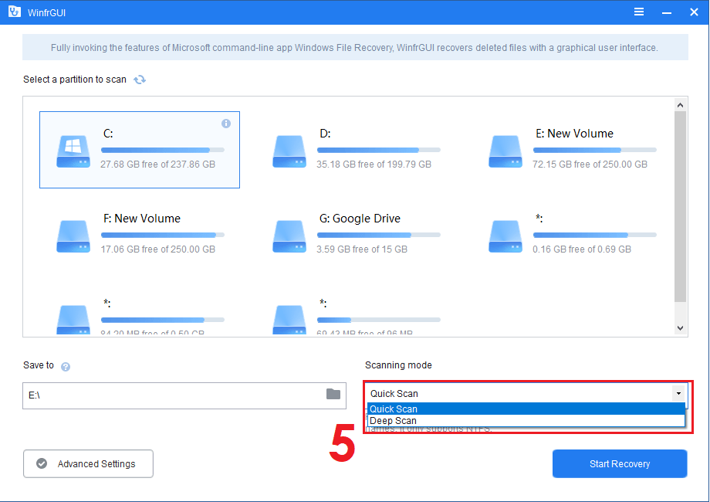Choose Quick Scan from dropdown list
The width and height of the screenshot is (710, 502).
coord(525,409)
